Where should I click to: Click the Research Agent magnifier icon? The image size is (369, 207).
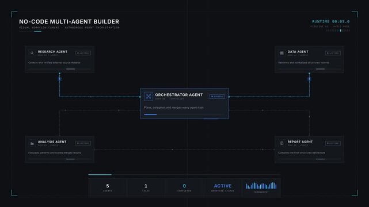pos(32,53)
